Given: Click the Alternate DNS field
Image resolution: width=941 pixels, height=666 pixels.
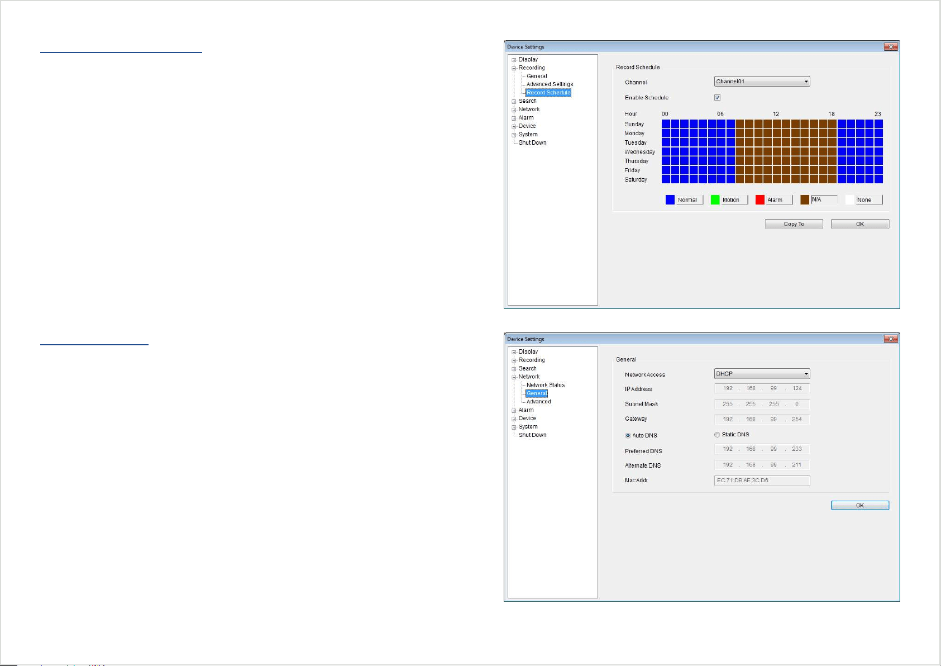Looking at the screenshot, I should coord(762,465).
